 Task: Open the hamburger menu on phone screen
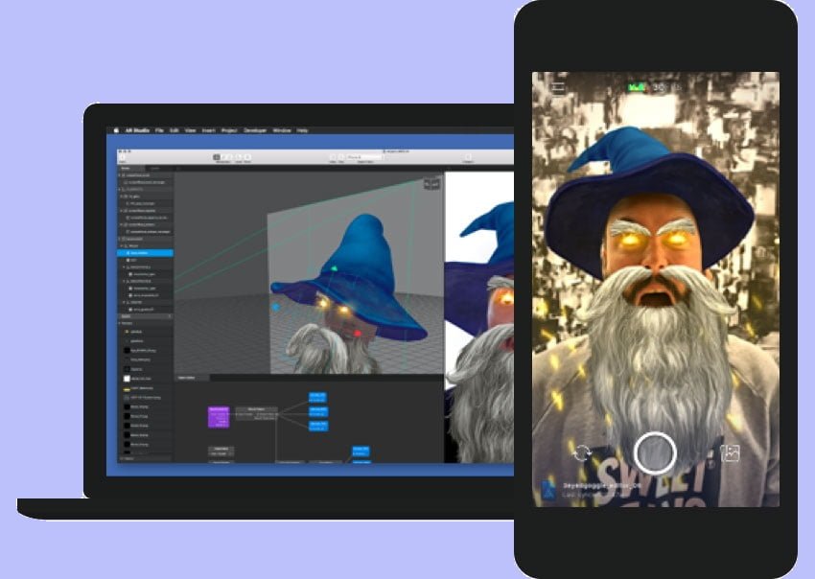click(559, 88)
